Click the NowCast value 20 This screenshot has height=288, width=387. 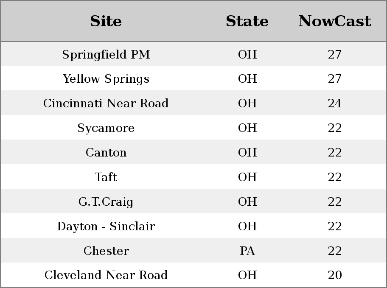[335, 275]
